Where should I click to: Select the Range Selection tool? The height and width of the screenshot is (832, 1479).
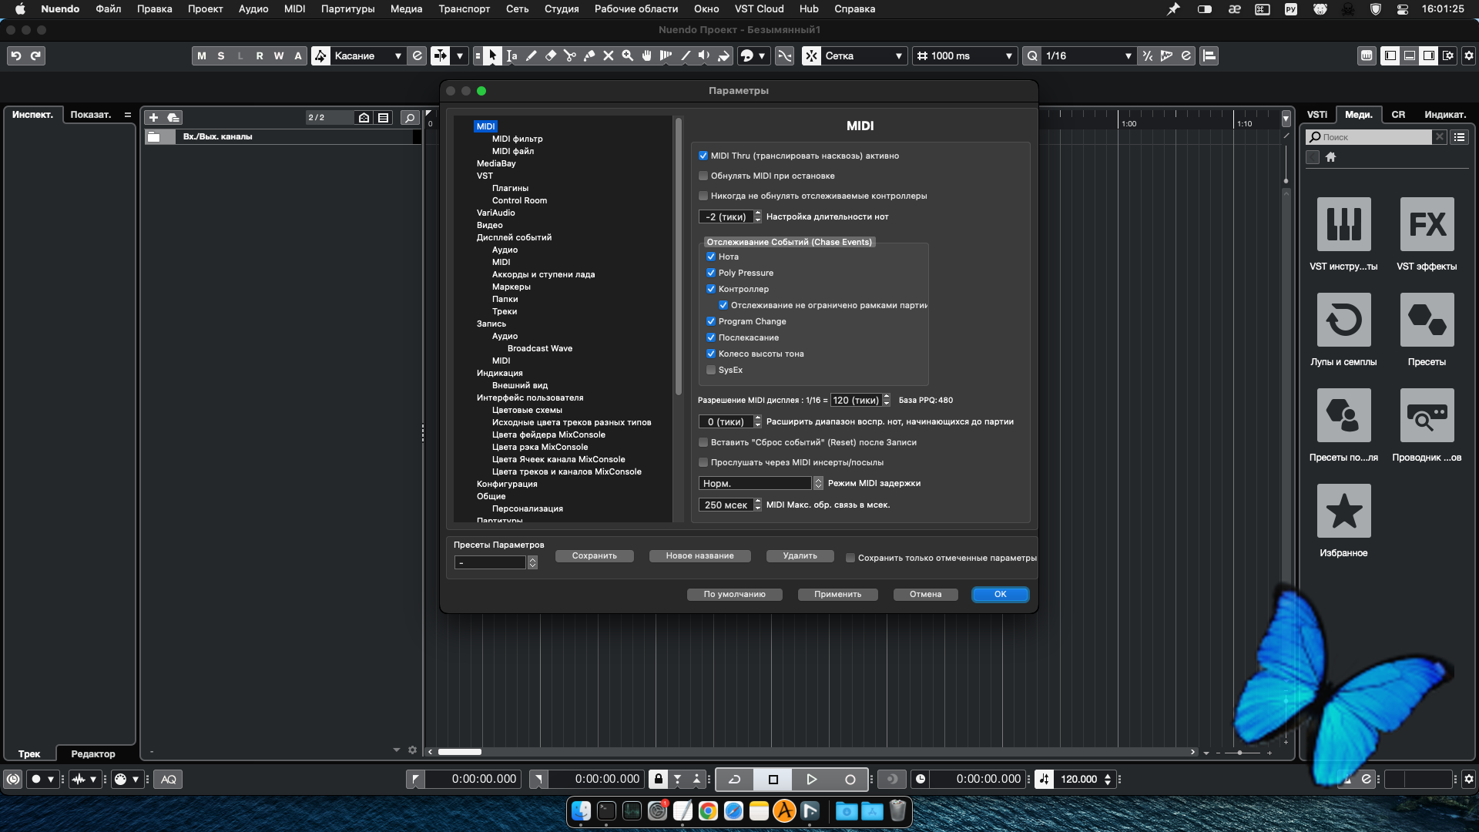512,55
